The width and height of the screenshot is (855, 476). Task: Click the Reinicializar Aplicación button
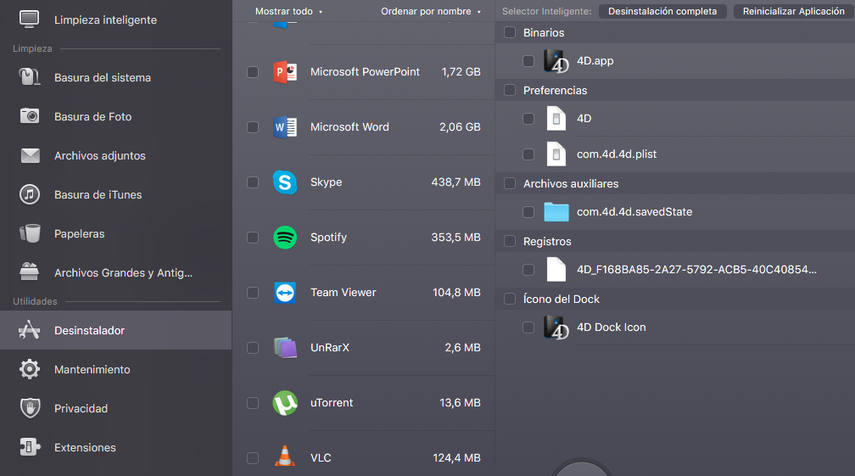point(793,11)
